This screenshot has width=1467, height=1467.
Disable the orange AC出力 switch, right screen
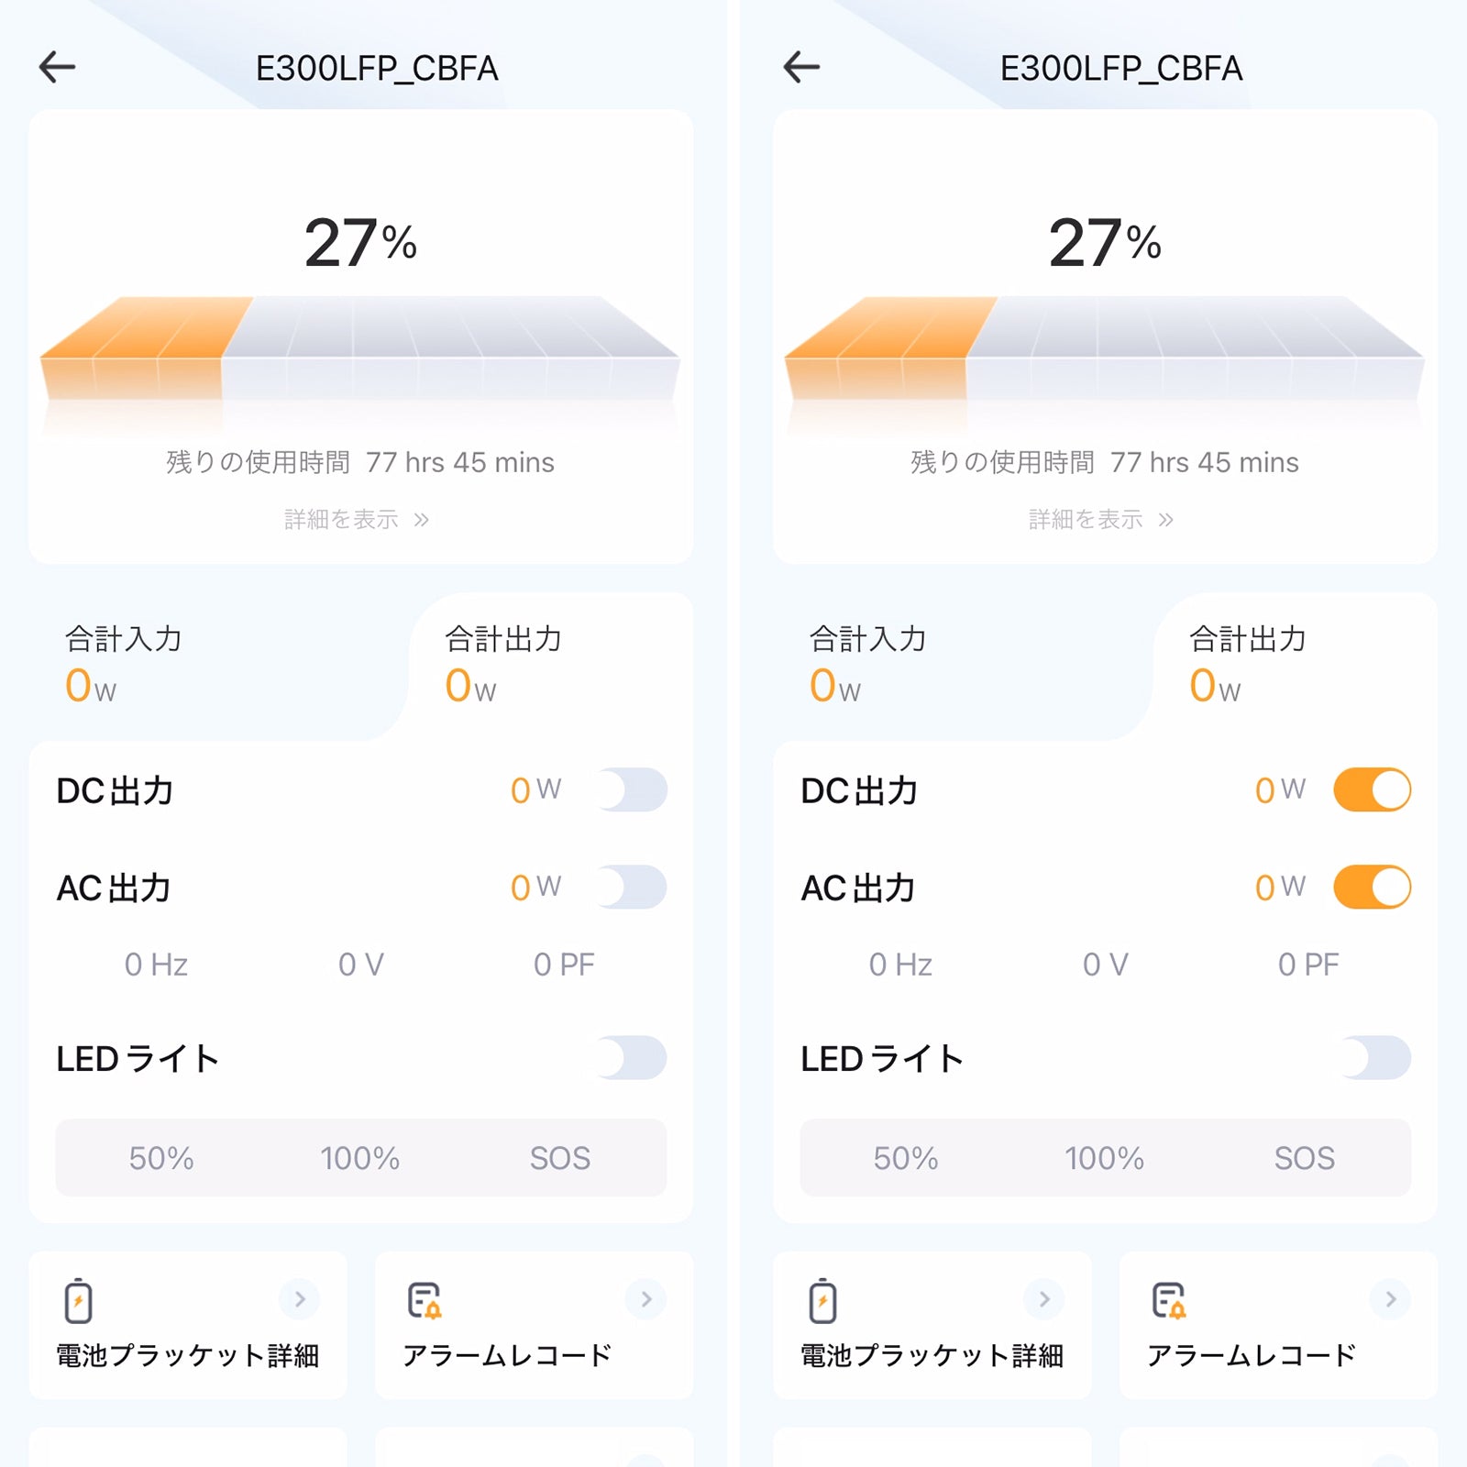(1372, 888)
